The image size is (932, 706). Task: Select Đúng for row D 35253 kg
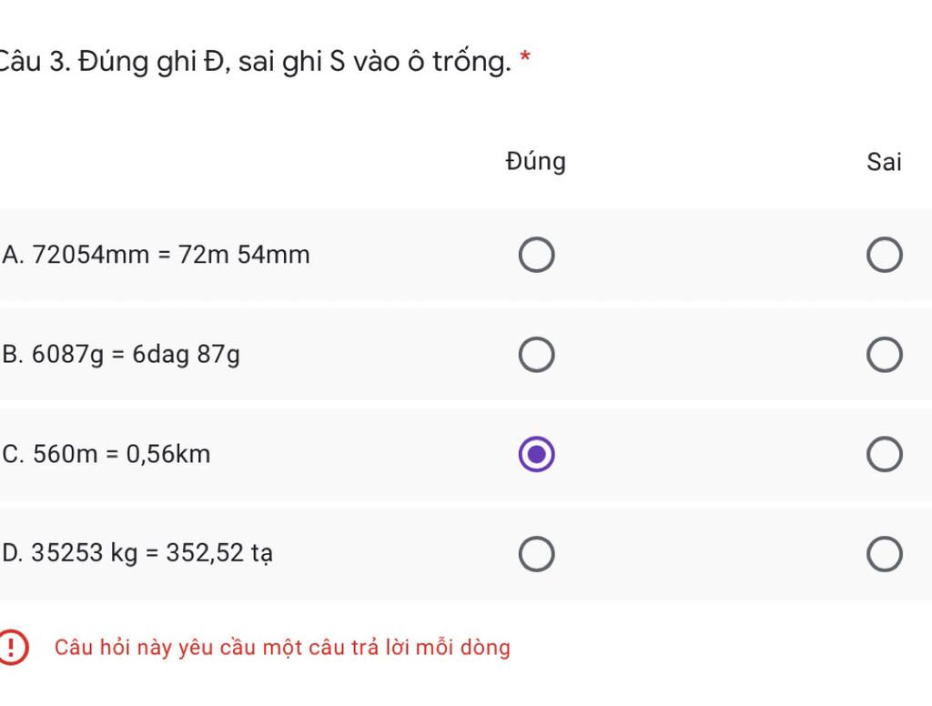[536, 554]
